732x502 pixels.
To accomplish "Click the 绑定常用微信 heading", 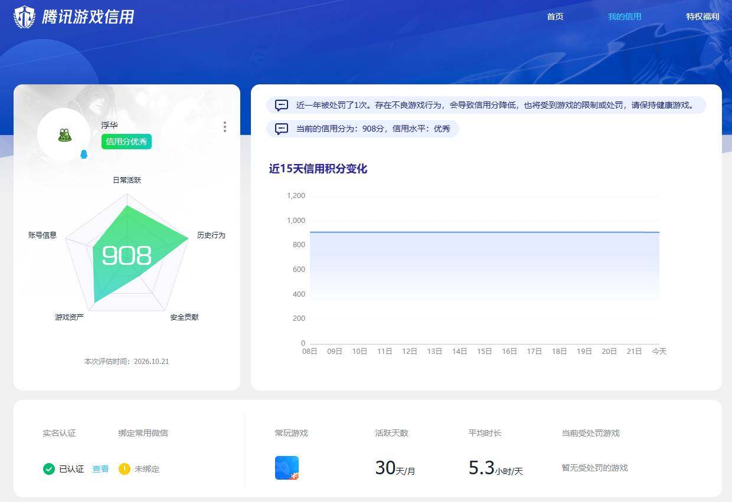I will pos(143,433).
